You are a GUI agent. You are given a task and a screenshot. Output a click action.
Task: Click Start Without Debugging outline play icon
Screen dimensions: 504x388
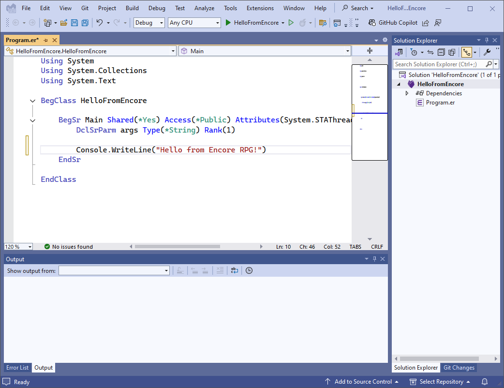pos(291,23)
